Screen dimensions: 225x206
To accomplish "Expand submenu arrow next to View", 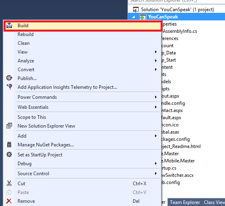I will [x=156, y=52].
